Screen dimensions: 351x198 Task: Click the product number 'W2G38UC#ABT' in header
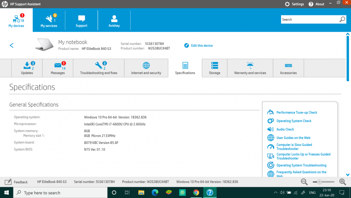click(x=159, y=49)
